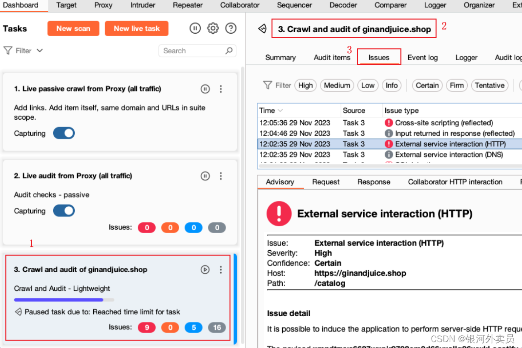Viewport: 522px width, 348px height.
Task: Open the Collaborator HTTP interaction tab
Action: click(455, 182)
